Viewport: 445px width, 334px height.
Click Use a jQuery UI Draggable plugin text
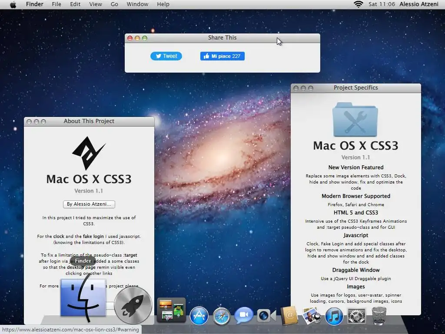pos(356,279)
